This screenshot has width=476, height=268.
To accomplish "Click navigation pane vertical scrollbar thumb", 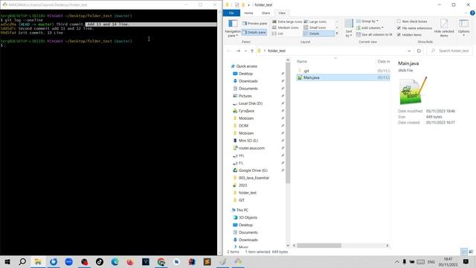I will tap(288, 123).
